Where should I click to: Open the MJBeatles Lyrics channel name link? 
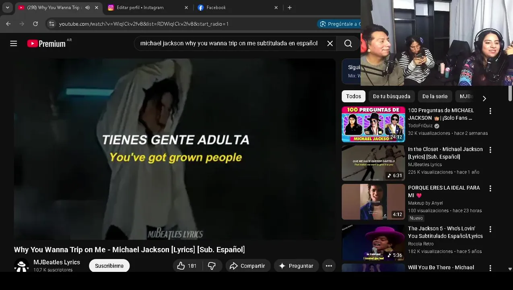pyautogui.click(x=57, y=262)
